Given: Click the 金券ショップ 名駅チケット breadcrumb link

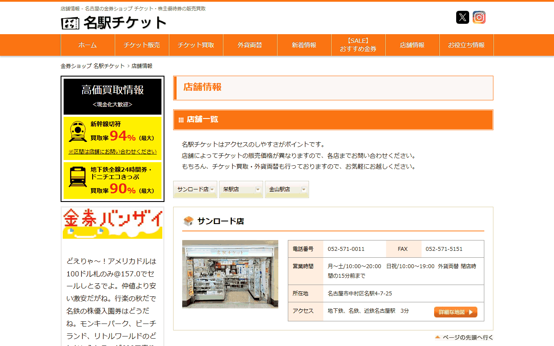Looking at the screenshot, I should [93, 66].
